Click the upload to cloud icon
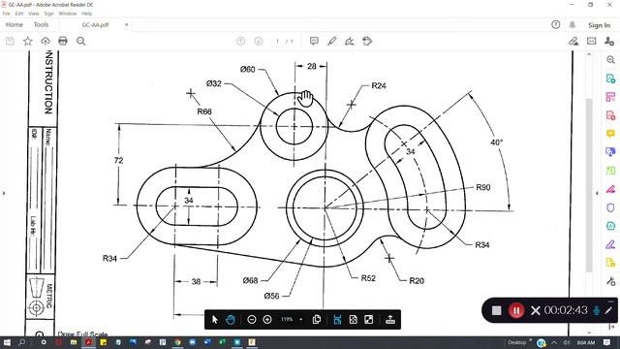 (x=46, y=41)
